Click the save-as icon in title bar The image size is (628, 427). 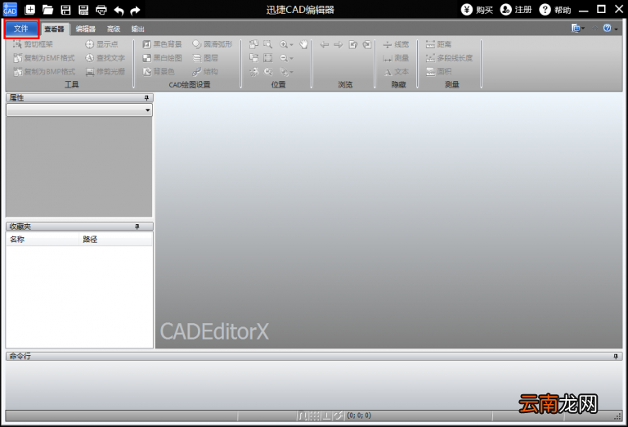click(83, 10)
